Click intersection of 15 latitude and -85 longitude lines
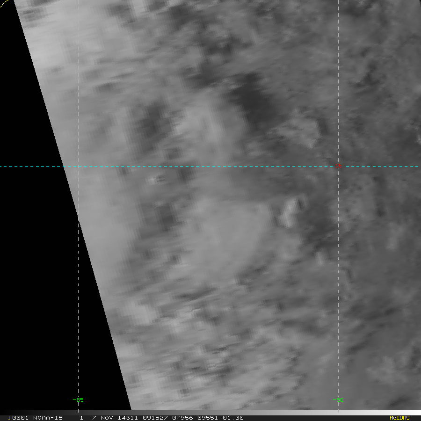The image size is (421, 421). point(79,166)
